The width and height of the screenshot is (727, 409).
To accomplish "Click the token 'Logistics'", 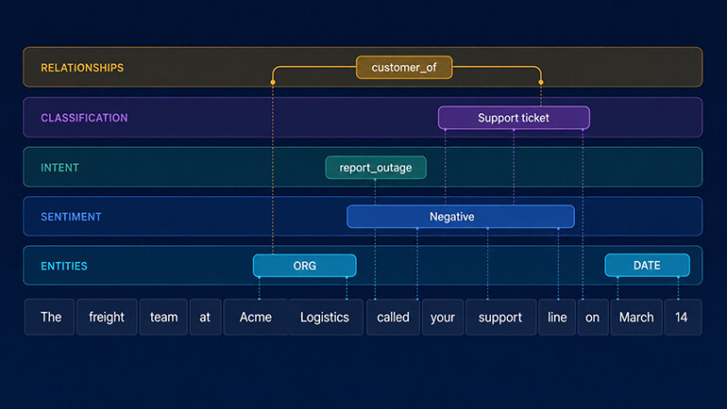I will tap(325, 317).
